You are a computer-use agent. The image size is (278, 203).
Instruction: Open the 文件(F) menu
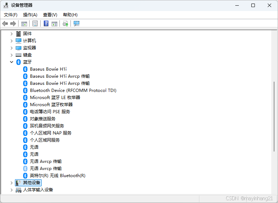[x=11, y=15]
